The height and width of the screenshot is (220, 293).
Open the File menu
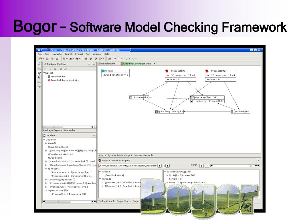pos(39,54)
